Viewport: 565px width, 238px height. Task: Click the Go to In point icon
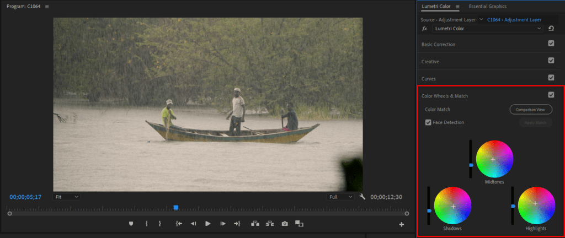pyautogui.click(x=179, y=224)
